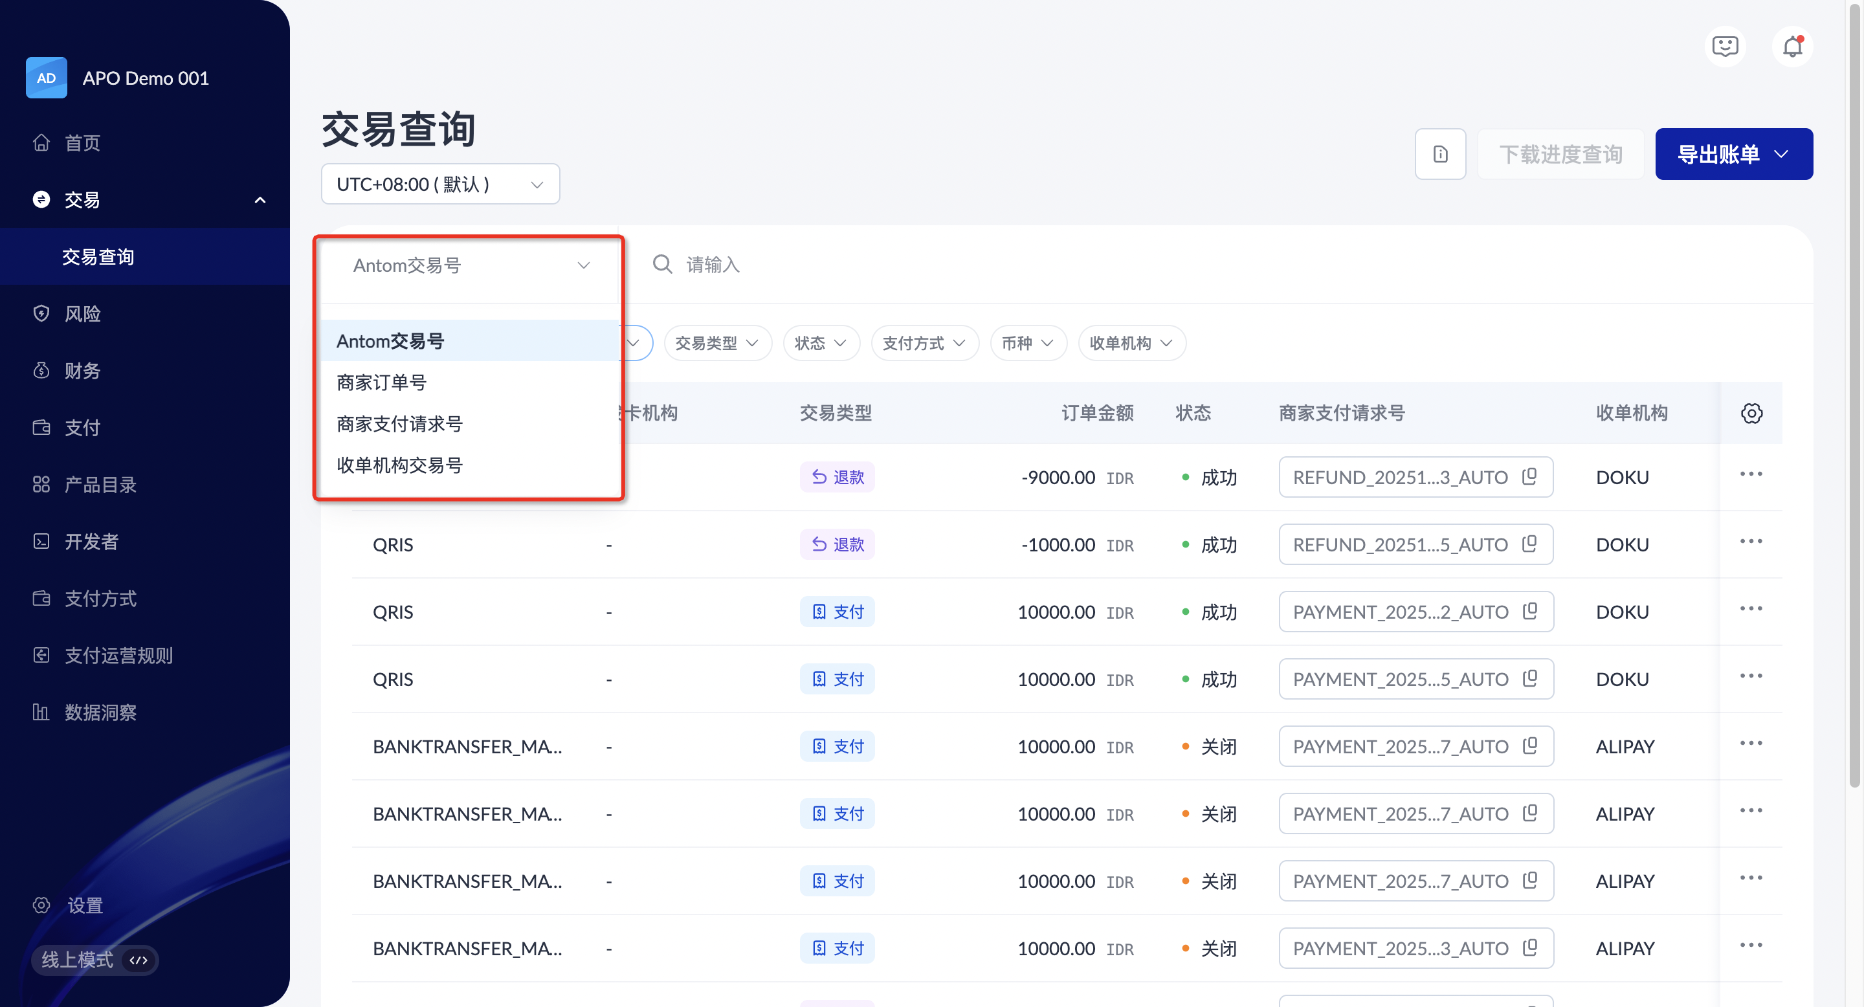Click the notification bell icon
Screen dimensions: 1864x1007
tap(1792, 47)
